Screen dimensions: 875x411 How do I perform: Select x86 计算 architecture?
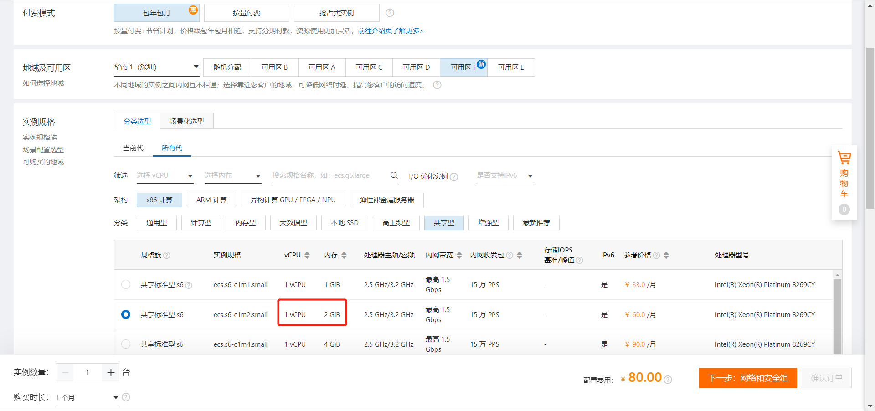point(159,200)
